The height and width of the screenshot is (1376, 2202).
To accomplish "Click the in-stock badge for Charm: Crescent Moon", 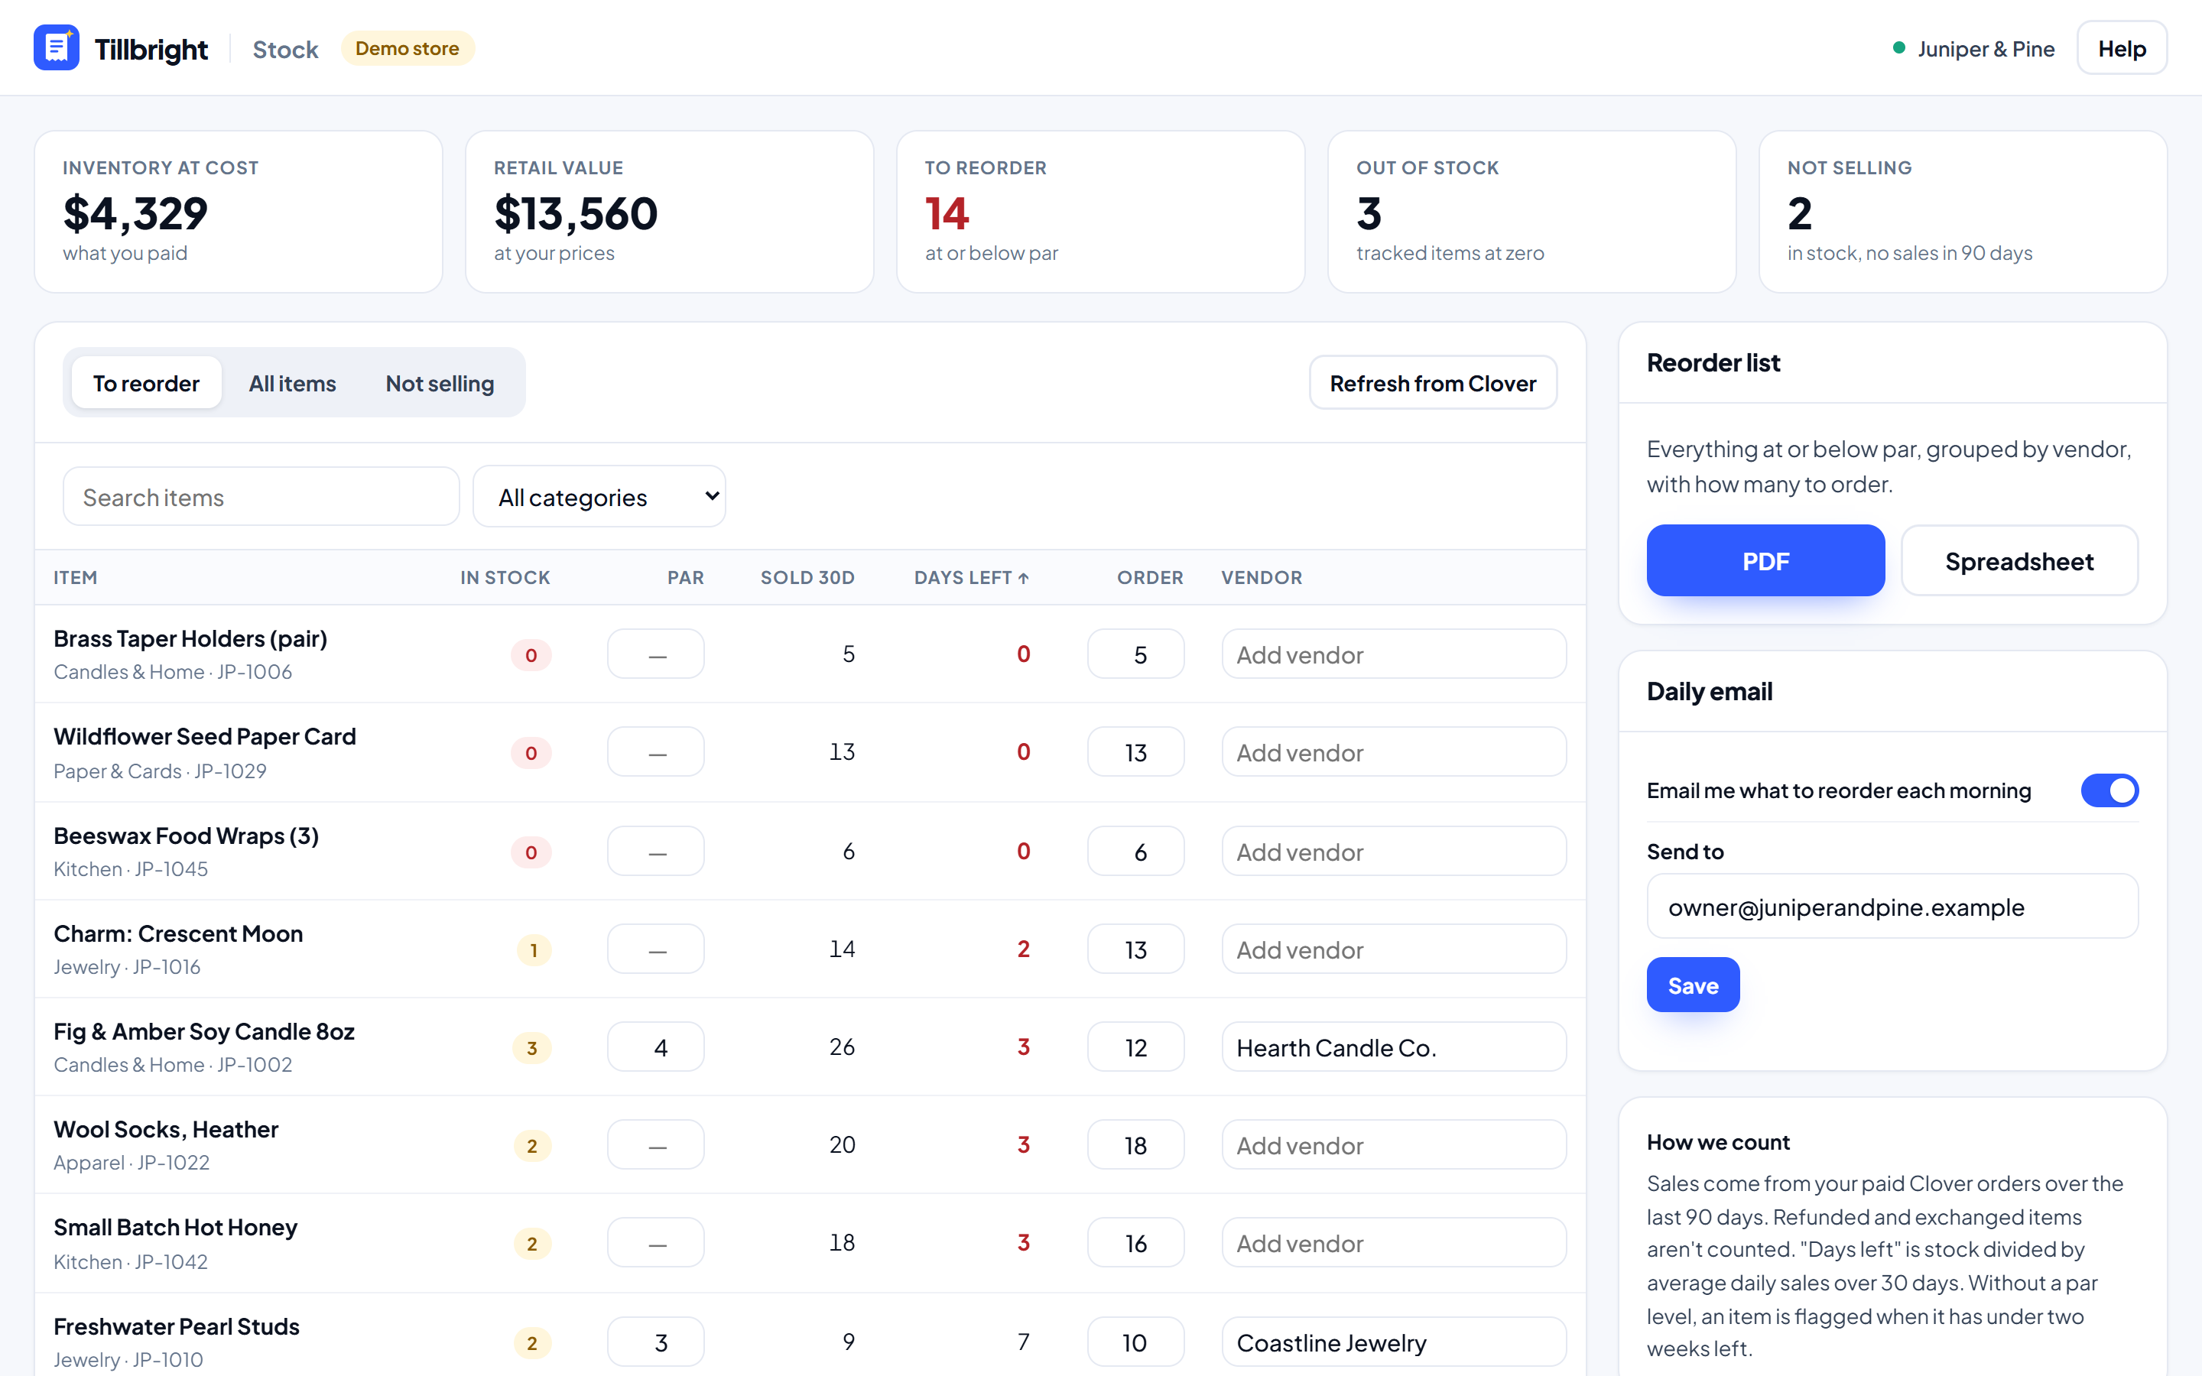I will (533, 950).
